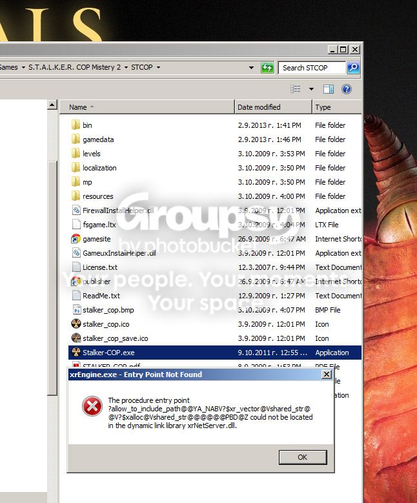Sort by the Type column header
The width and height of the screenshot is (417, 503).
point(337,107)
